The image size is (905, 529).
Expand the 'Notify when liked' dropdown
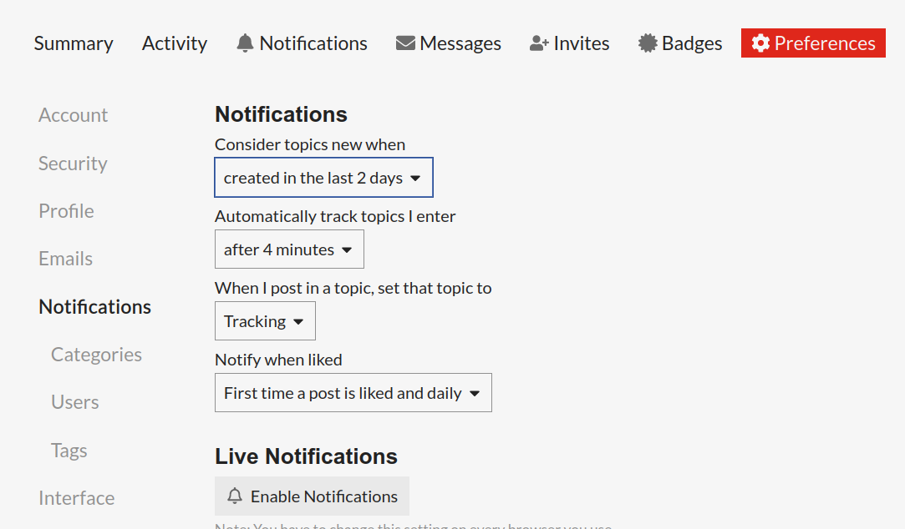353,392
